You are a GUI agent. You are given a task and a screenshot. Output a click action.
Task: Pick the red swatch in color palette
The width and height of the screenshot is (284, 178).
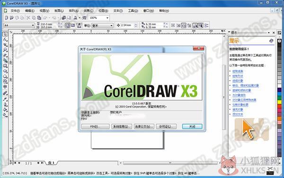coord(279,106)
